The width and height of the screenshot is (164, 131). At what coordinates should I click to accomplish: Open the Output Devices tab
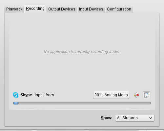pos(62,9)
